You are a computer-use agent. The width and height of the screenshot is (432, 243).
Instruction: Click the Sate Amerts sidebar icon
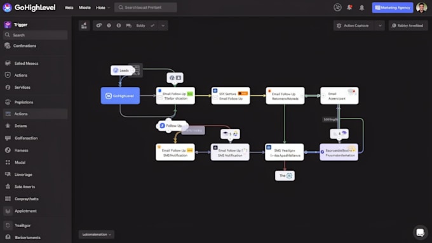point(8,187)
